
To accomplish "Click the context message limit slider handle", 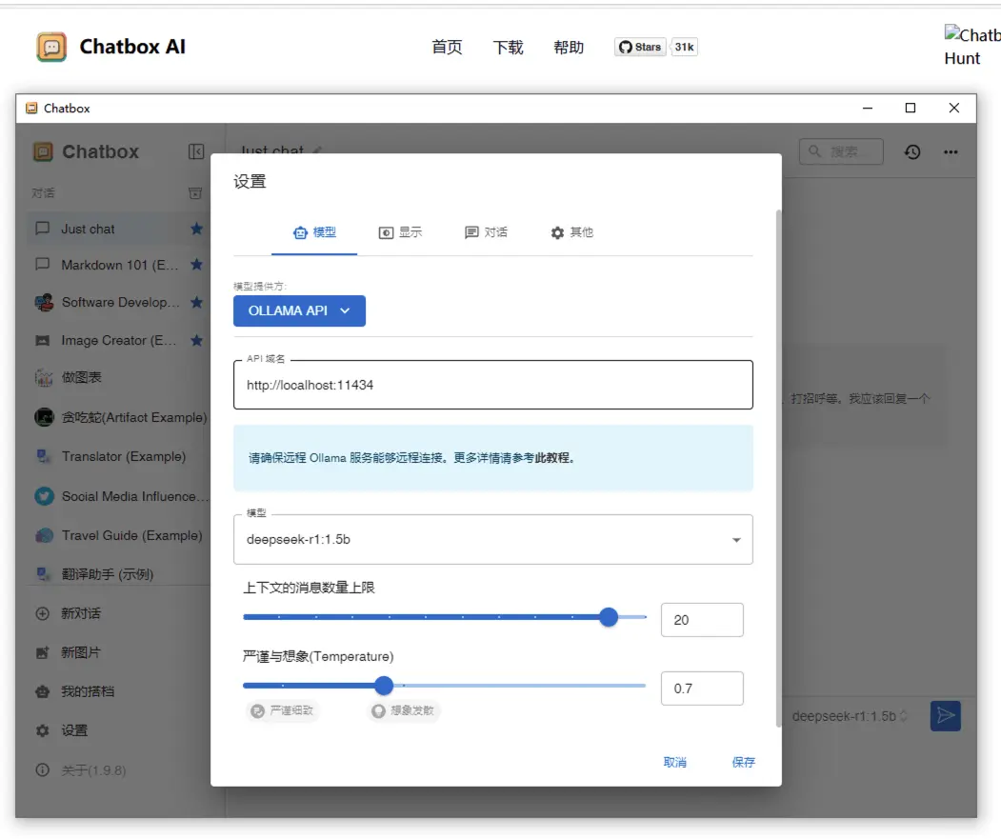I will click(x=609, y=617).
